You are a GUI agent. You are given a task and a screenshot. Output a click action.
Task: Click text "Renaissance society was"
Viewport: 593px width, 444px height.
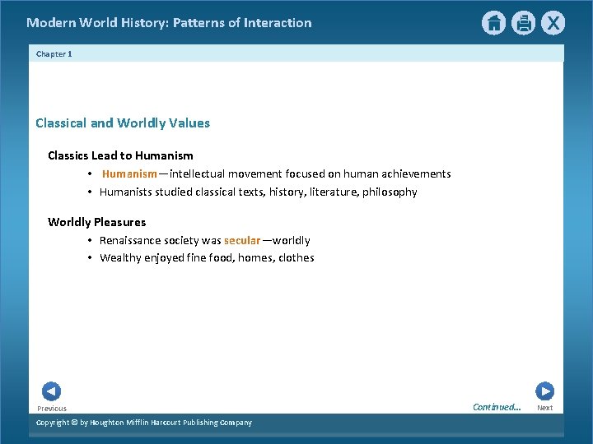tap(161, 240)
